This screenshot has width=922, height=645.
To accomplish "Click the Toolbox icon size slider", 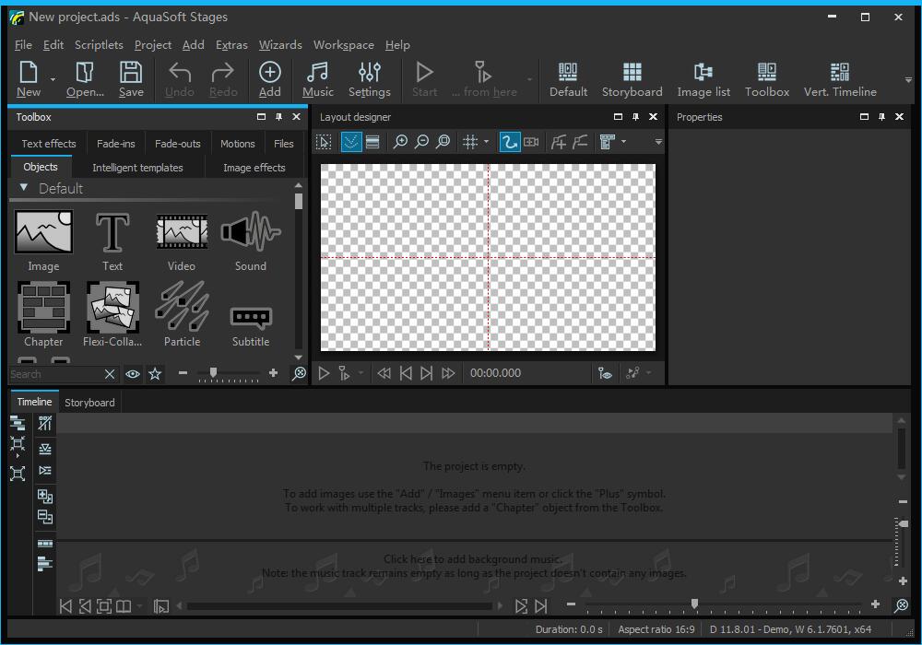I will [214, 373].
